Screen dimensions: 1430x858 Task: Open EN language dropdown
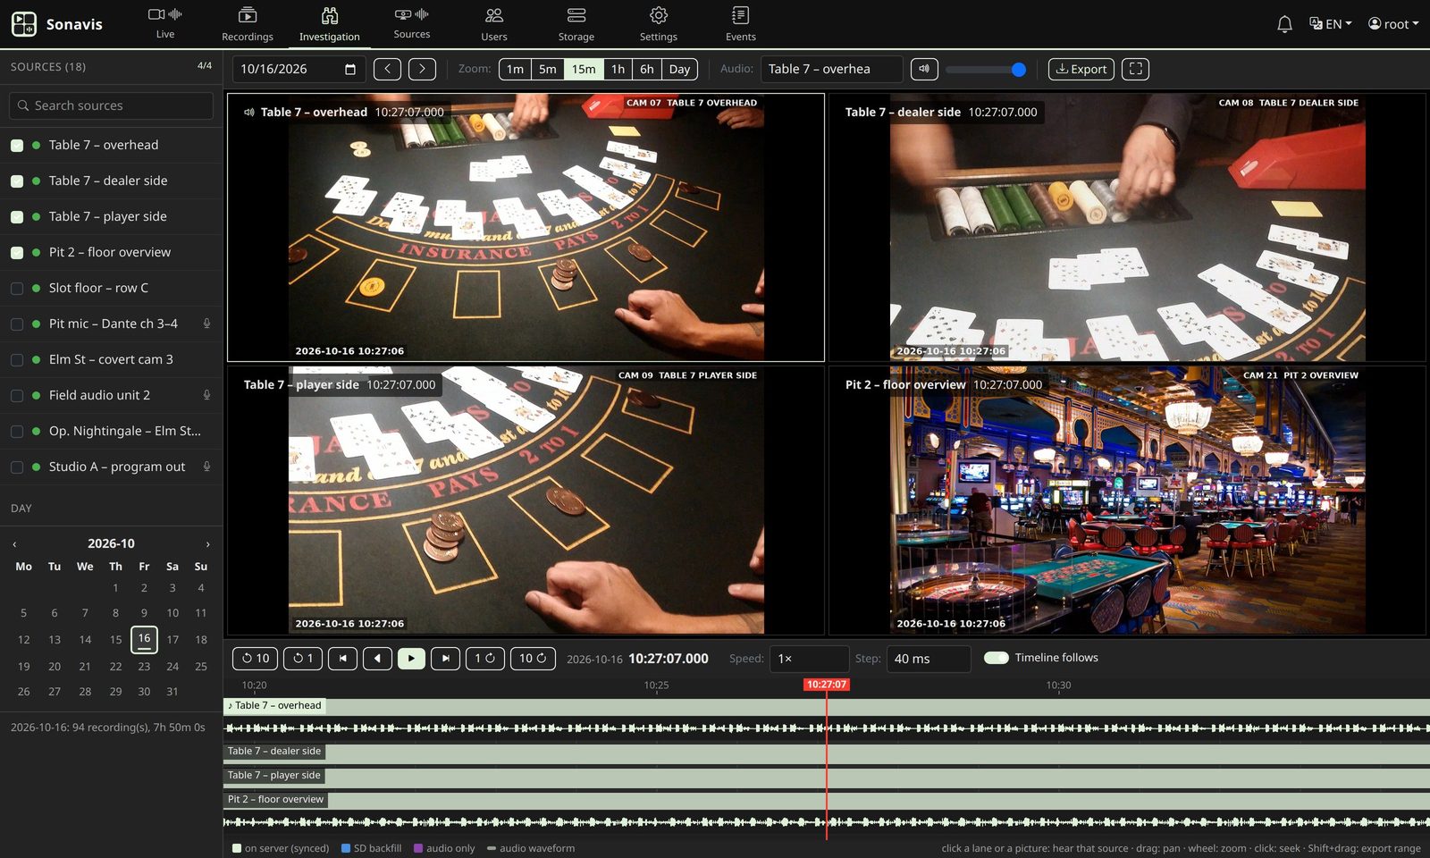[1330, 24]
